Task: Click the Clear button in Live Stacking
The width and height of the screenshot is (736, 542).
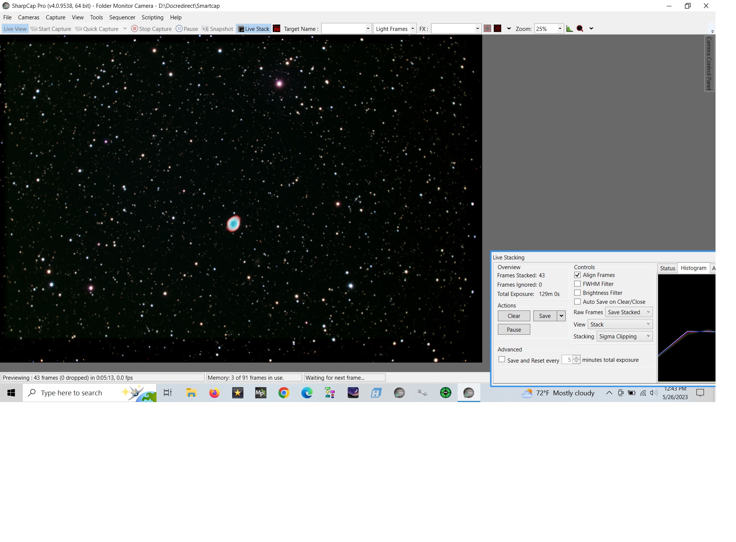Action: (x=514, y=316)
